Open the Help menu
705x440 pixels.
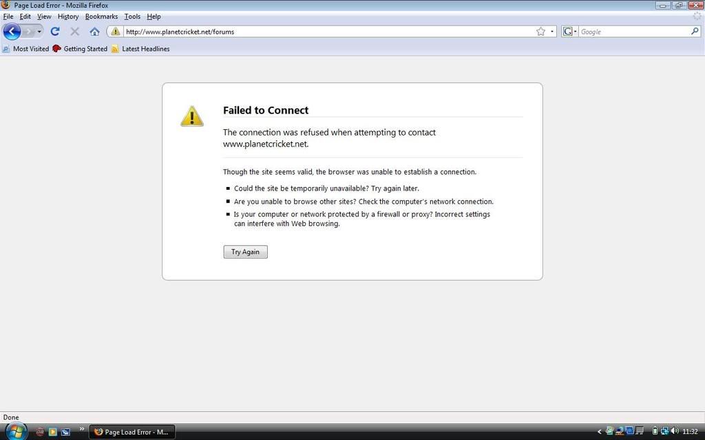coord(154,16)
